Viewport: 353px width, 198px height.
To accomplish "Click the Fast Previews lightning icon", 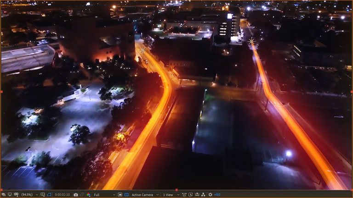I will pos(190,195).
